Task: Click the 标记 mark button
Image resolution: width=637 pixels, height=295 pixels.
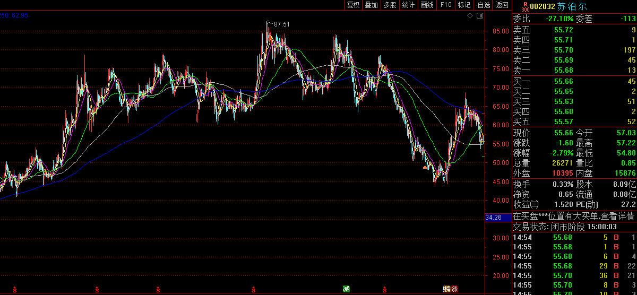Action: pyautogui.click(x=464, y=5)
